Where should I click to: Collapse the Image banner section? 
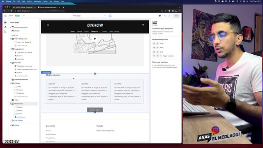(x=11, y=49)
